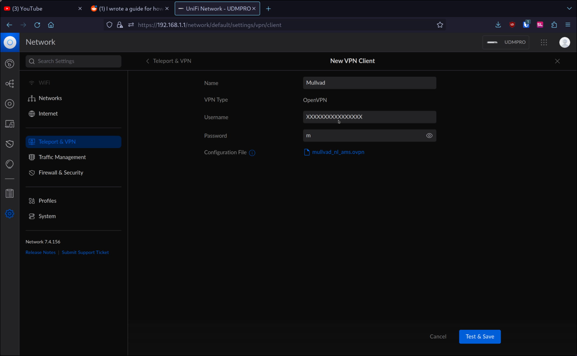
Task: Open the Firefox hamburger menu
Action: pos(568,25)
